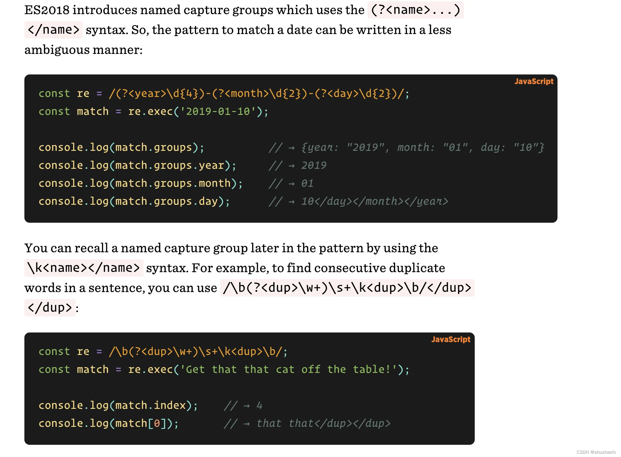The width and height of the screenshot is (621, 457).
Task: Click the JavaScript label on first code block
Action: click(534, 82)
